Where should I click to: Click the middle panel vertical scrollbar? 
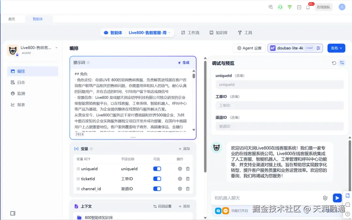click(205, 117)
